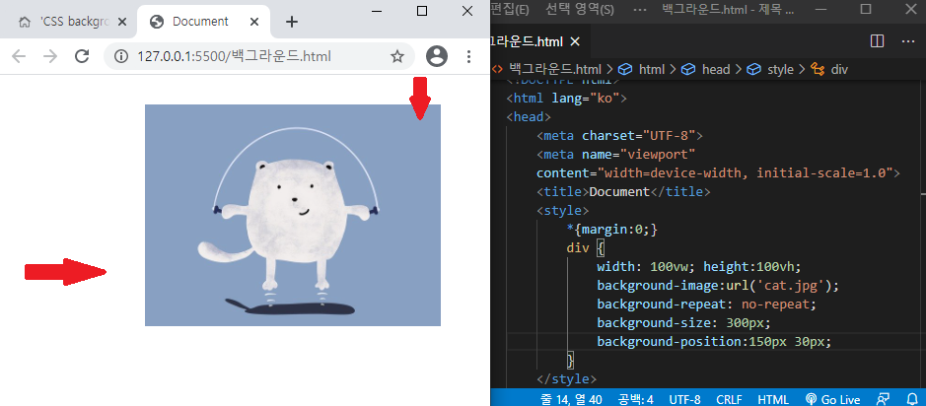The width and height of the screenshot is (926, 406).
Task: Maximize the Chrome window
Action: click(422, 11)
